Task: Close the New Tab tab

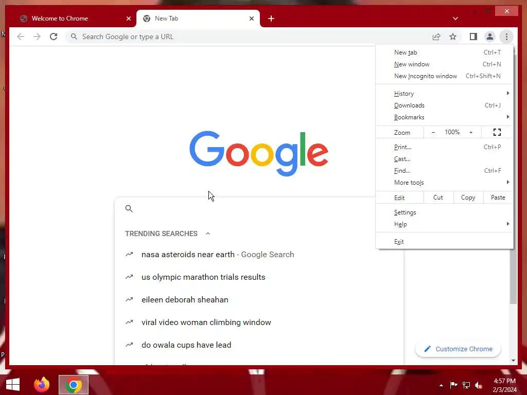Action: [x=251, y=19]
